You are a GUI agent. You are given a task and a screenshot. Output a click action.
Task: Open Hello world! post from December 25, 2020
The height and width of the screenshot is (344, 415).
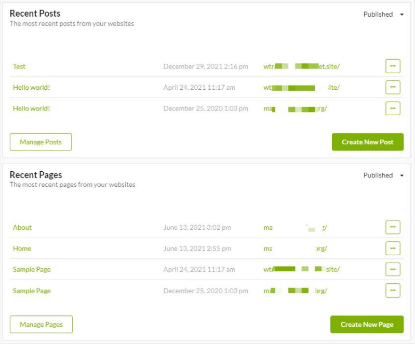pyautogui.click(x=31, y=108)
